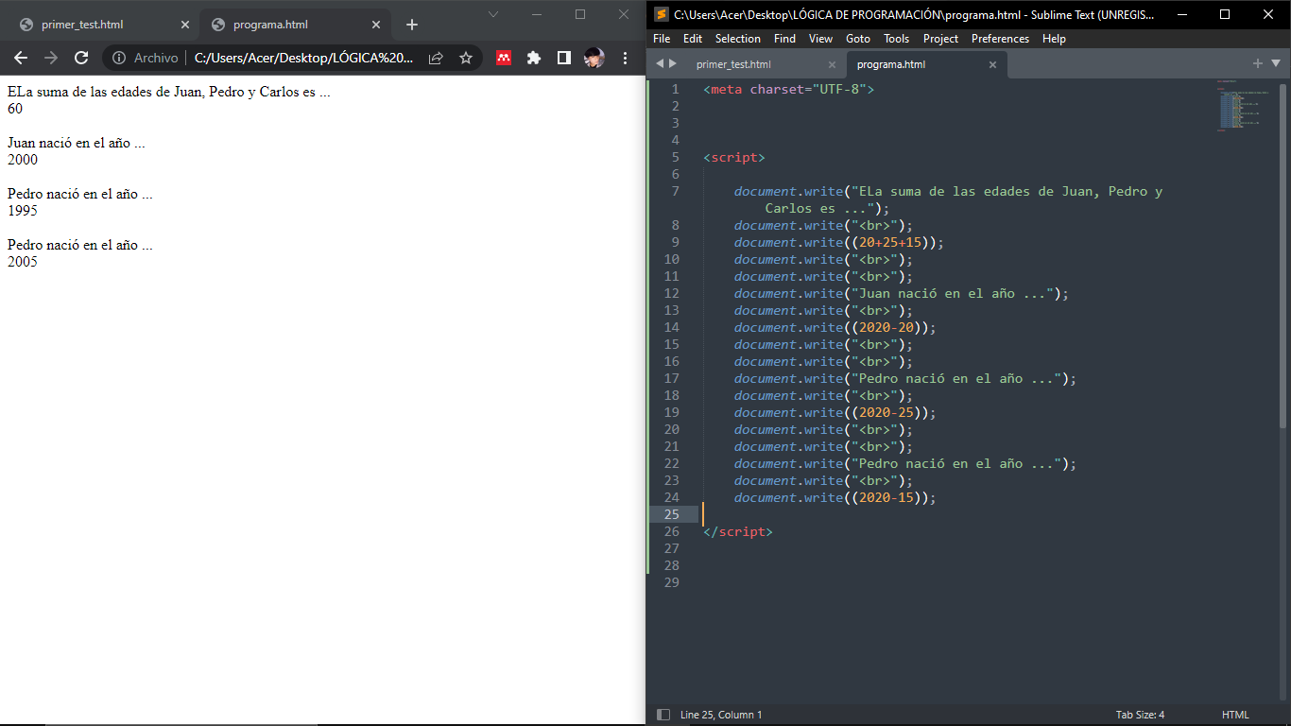Image resolution: width=1291 pixels, height=726 pixels.
Task: Click the Sublime minimap
Action: [1244, 108]
